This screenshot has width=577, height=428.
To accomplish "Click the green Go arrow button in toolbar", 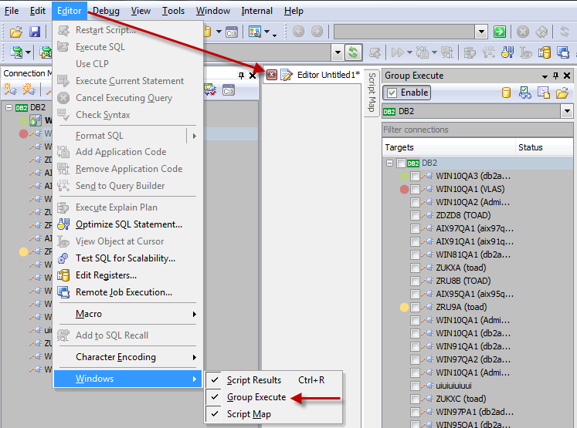I will pyautogui.click(x=499, y=32).
